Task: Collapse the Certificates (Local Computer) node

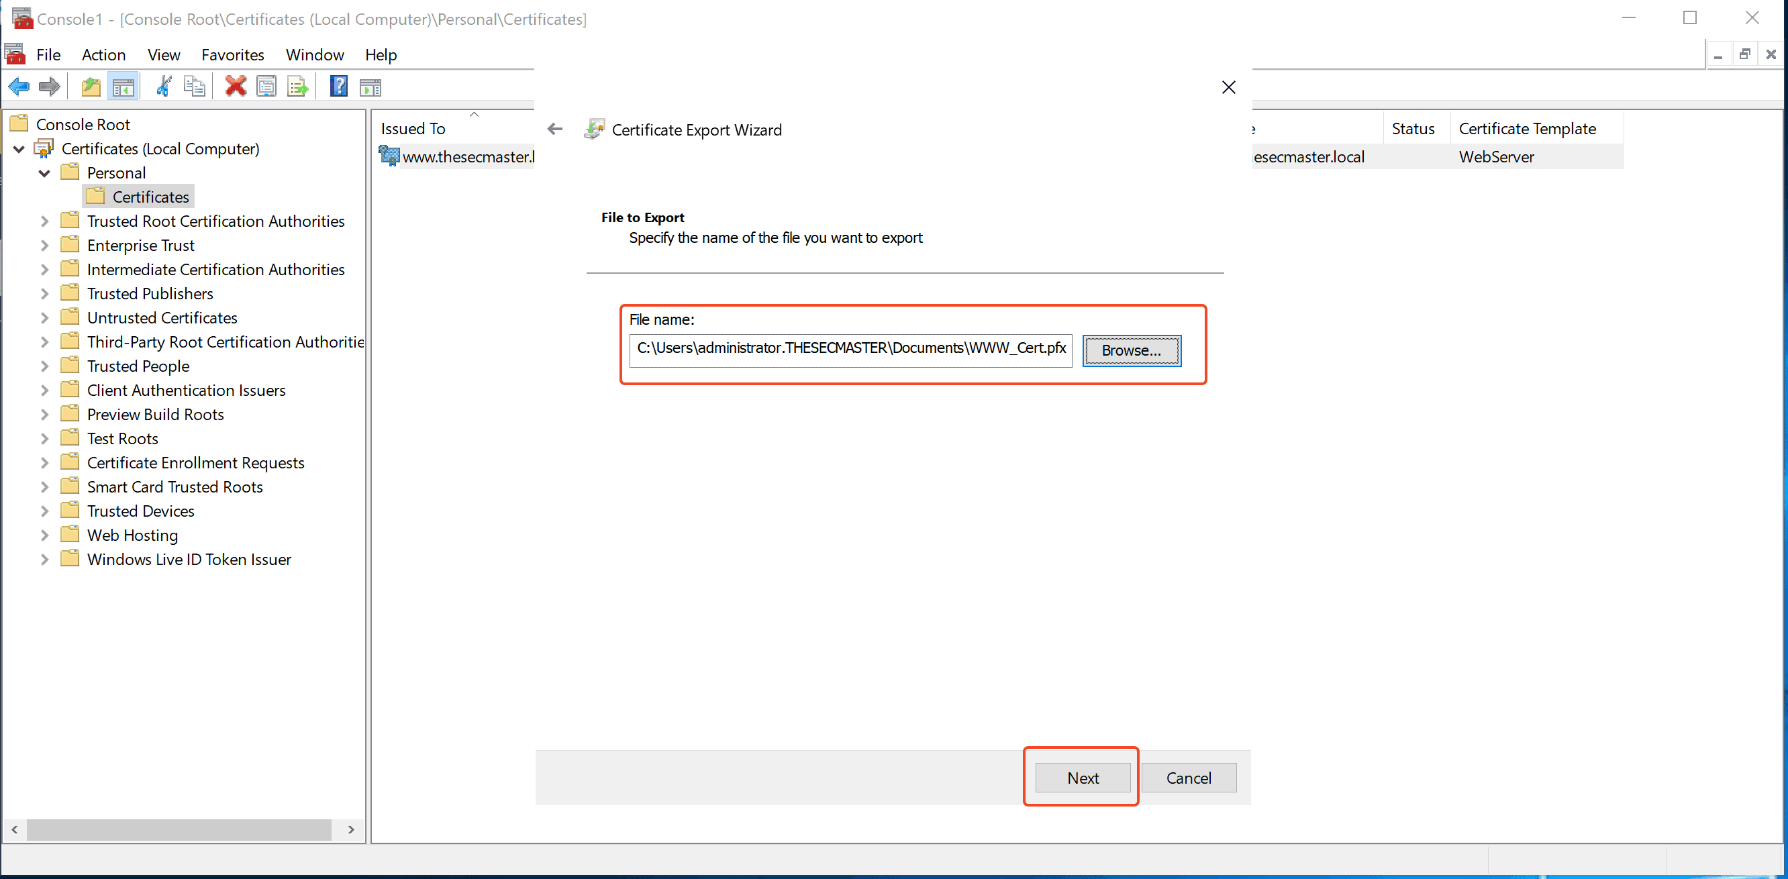Action: coord(19,148)
